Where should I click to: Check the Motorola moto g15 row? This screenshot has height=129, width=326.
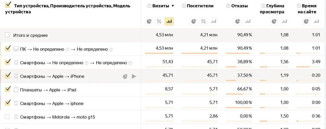pos(7,117)
